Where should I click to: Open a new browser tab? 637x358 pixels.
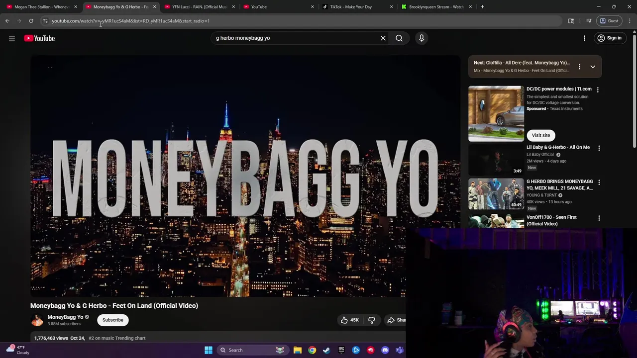tap(482, 7)
